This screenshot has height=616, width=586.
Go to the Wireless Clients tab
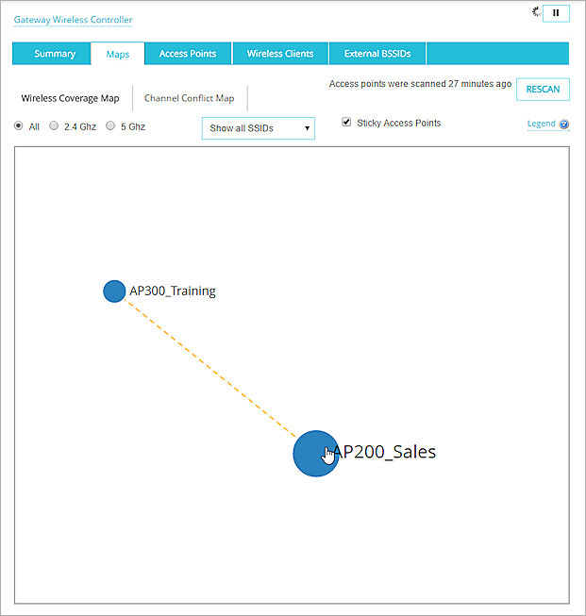click(x=280, y=54)
